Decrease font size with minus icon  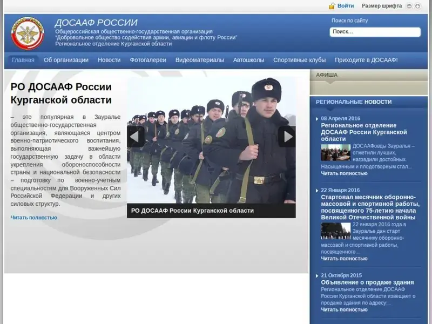(x=409, y=6)
